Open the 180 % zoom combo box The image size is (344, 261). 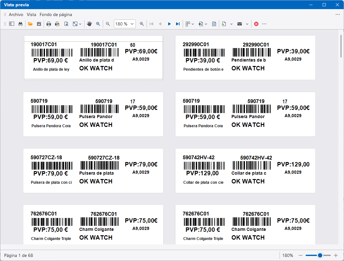point(125,24)
